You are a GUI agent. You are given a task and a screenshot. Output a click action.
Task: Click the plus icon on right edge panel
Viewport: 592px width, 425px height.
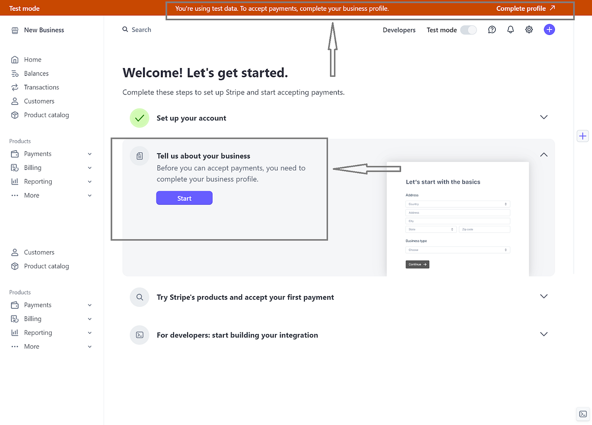coord(583,136)
